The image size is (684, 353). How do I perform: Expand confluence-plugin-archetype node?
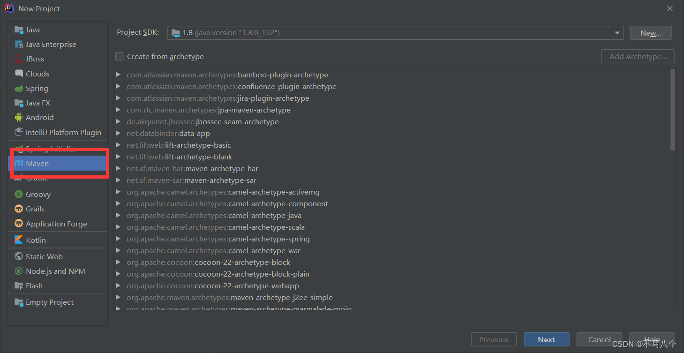pyautogui.click(x=118, y=87)
